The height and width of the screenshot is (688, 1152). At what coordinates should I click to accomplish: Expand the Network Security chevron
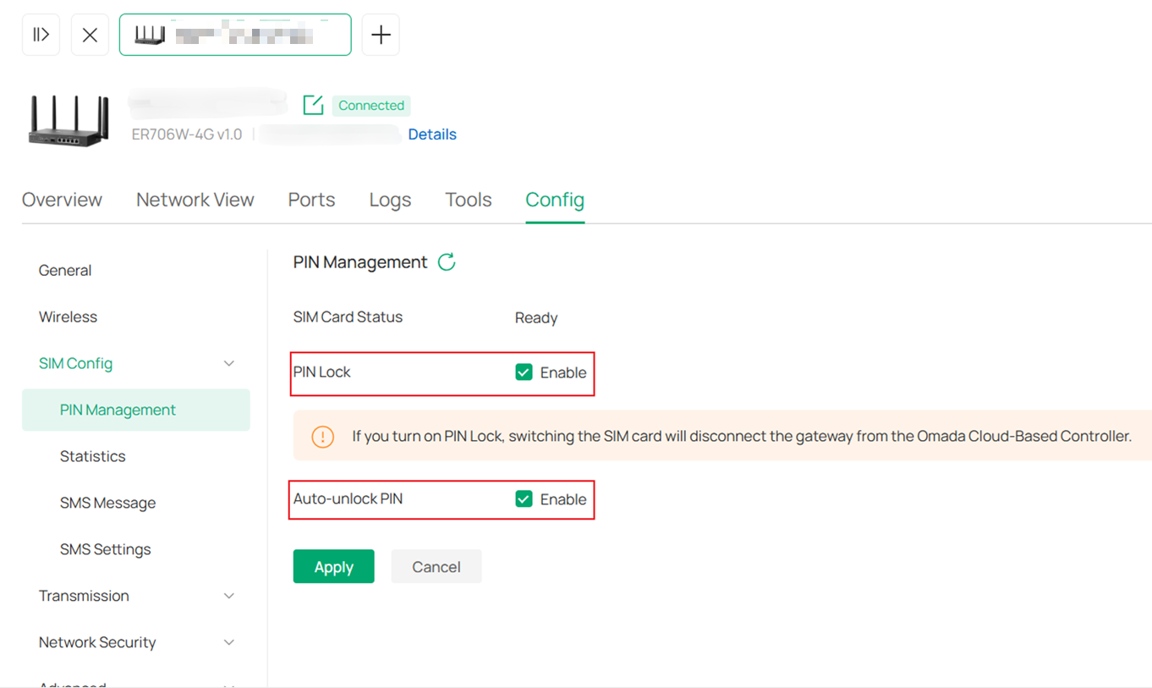coord(228,643)
